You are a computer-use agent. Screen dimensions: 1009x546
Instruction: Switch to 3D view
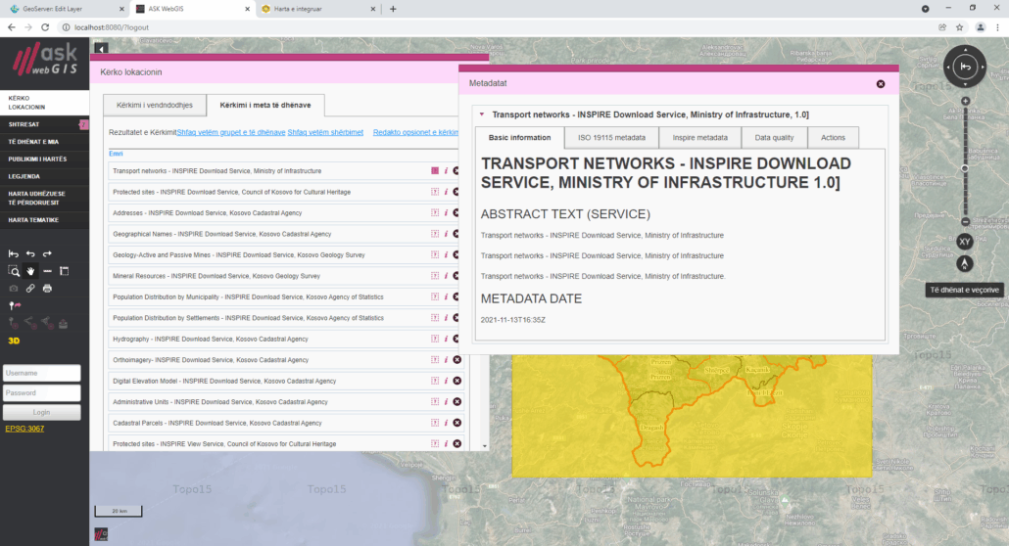pos(14,341)
